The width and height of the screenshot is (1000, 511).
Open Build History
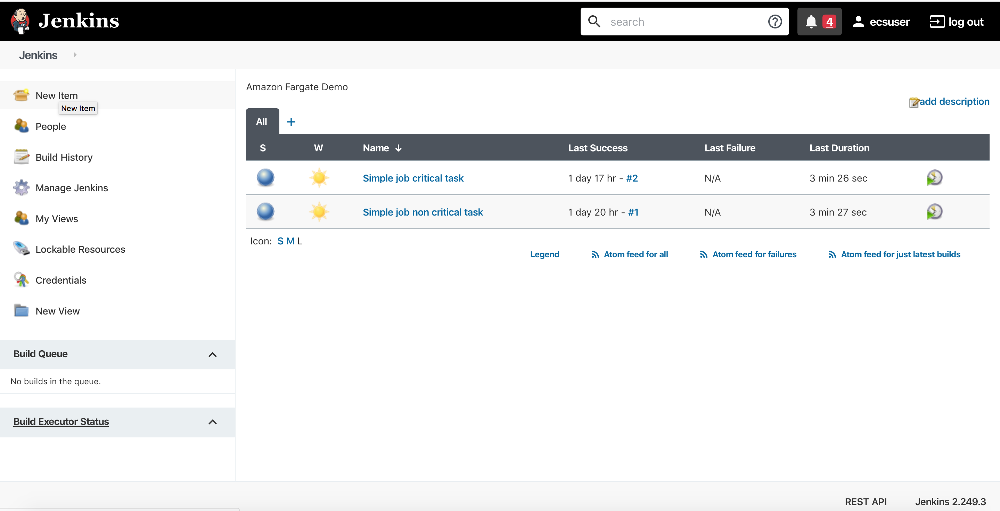coord(64,157)
